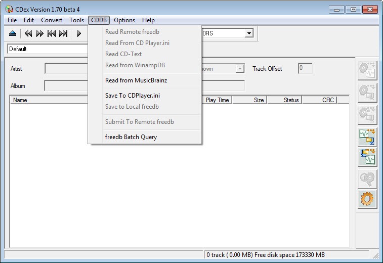
Task: Expand the CD drive dropdown arrow
Action: point(249,33)
